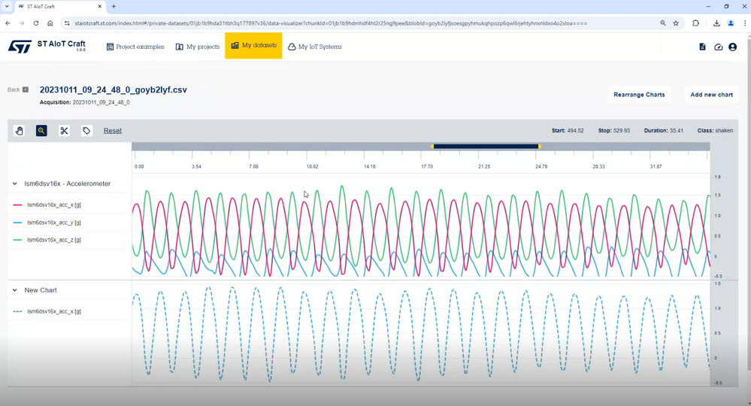The width and height of the screenshot is (751, 406).
Task: Open the documentation file icon
Action: pyautogui.click(x=702, y=47)
